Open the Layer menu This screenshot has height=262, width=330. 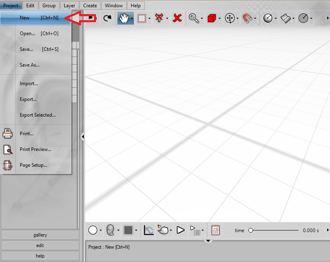pyautogui.click(x=69, y=6)
